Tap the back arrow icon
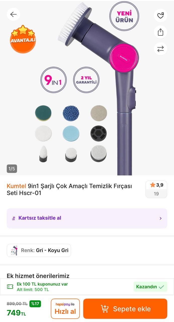Image resolution: width=174 pixels, height=322 pixels. [x=13, y=14]
